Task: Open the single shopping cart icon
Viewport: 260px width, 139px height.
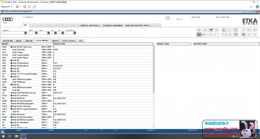Action: pyautogui.click(x=236, y=34)
